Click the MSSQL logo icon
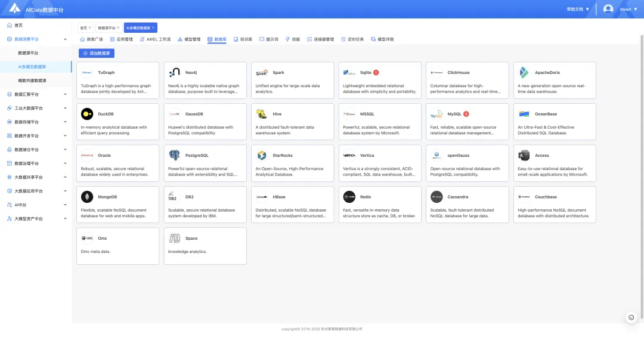 click(349, 114)
